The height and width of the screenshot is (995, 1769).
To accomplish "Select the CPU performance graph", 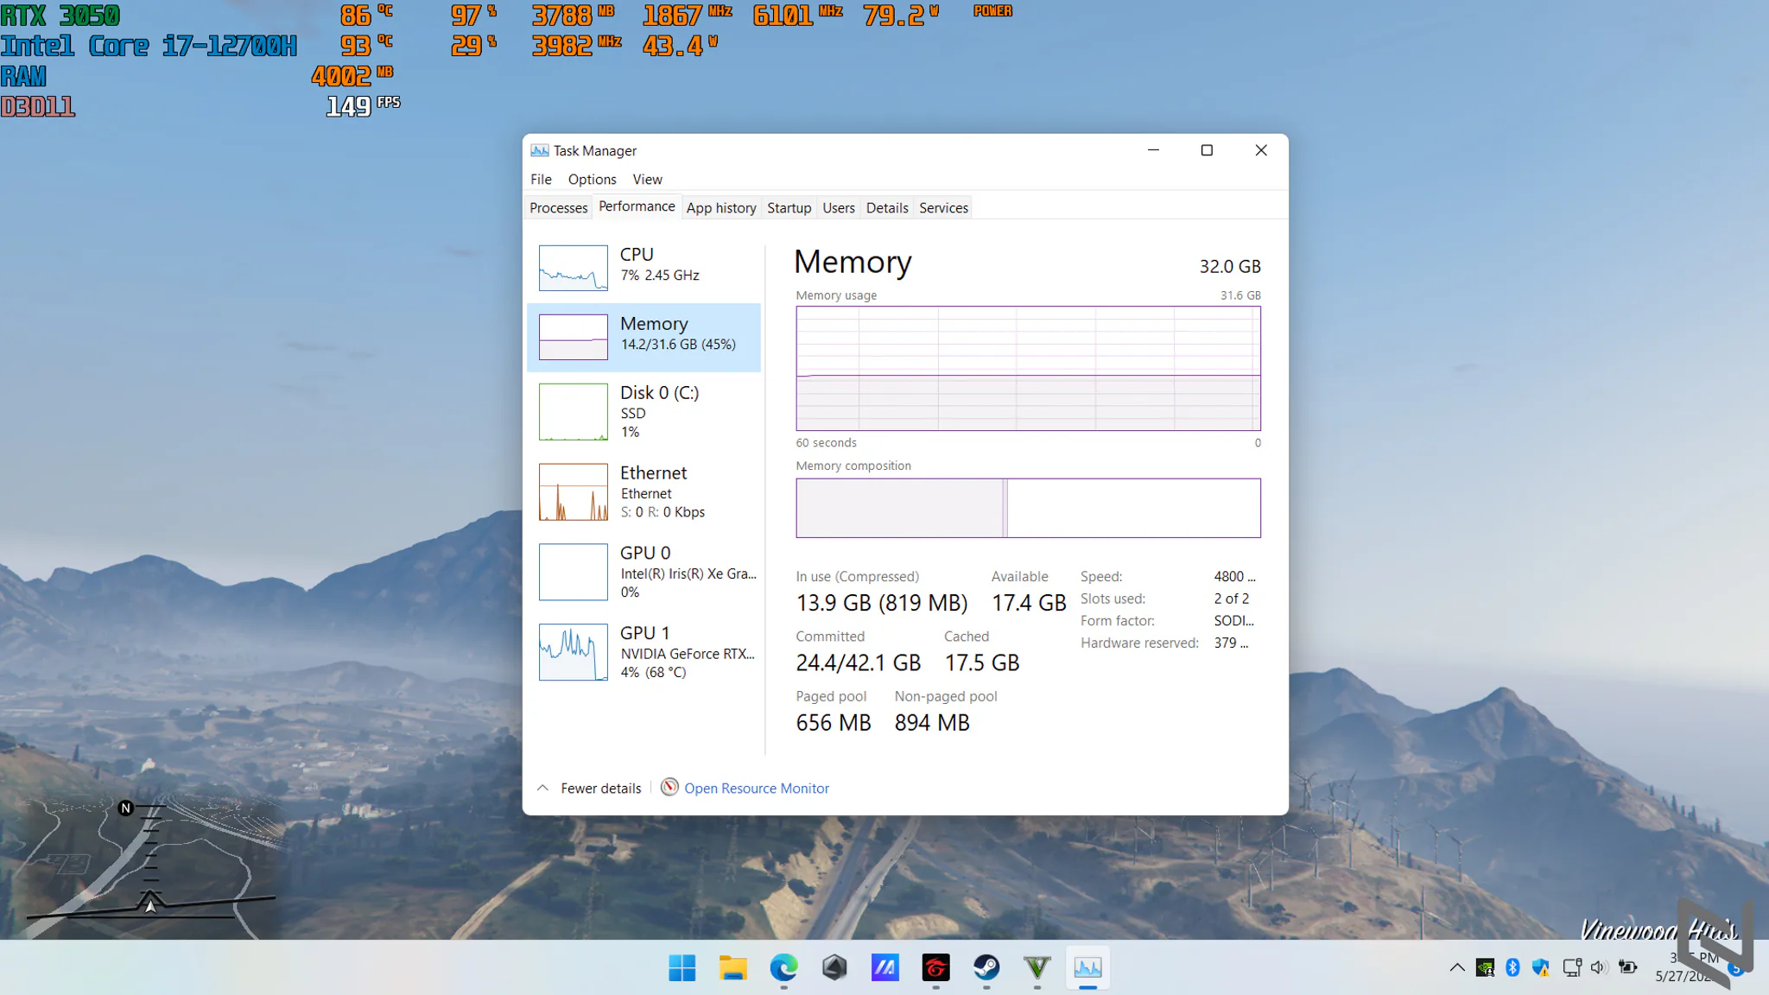I will tap(574, 268).
